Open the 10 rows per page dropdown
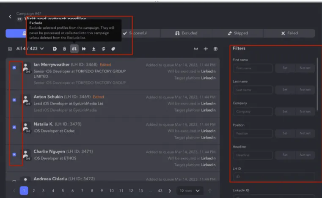This screenshot has width=322, height=198. (x=190, y=191)
